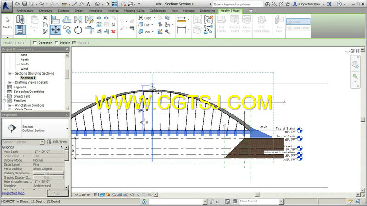The height and width of the screenshot is (206, 367).
Task: Switch to the Massing & Site tab
Action: pyautogui.click(x=134, y=11)
